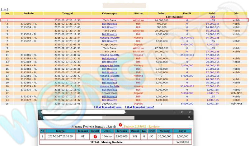
Task: Click the site info icon in popup address bar
Action: click(40, 118)
